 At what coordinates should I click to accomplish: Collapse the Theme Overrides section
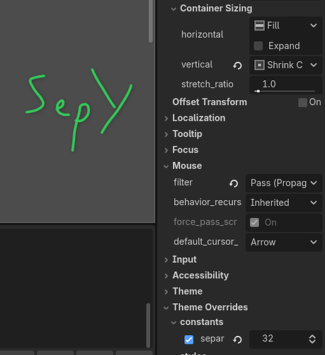pos(210,307)
